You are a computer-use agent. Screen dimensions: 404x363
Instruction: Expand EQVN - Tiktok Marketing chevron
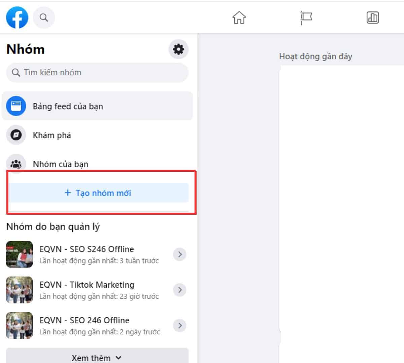pos(180,290)
